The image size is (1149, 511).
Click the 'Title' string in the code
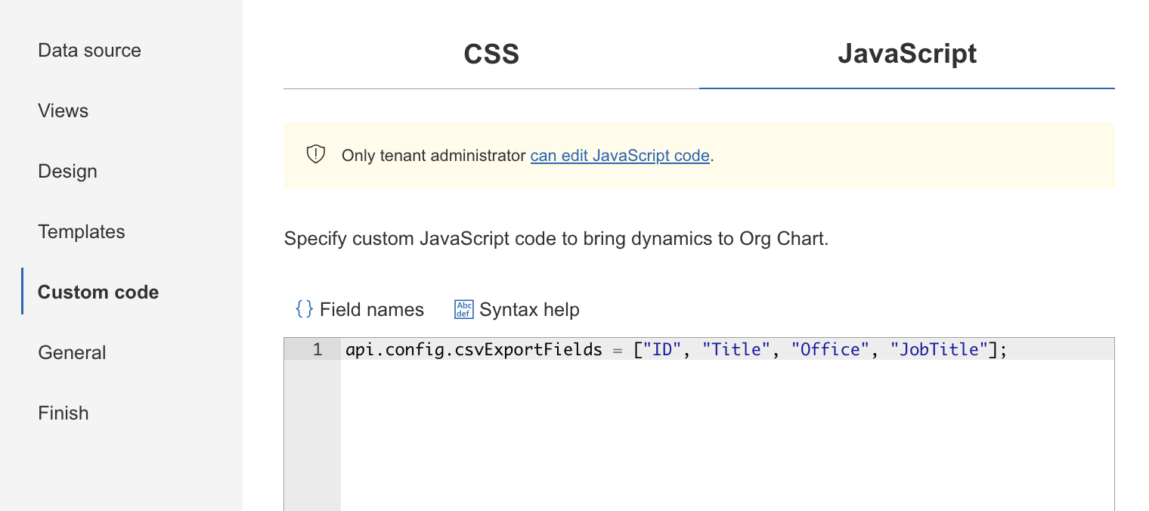point(735,348)
